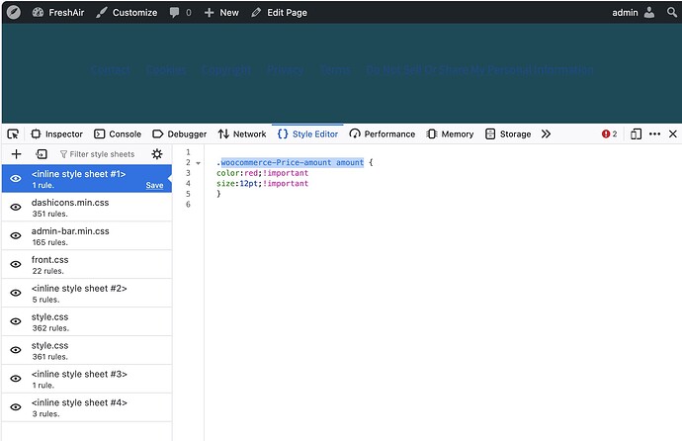Open the Customize theme link
The image size is (682, 441).
click(x=127, y=12)
